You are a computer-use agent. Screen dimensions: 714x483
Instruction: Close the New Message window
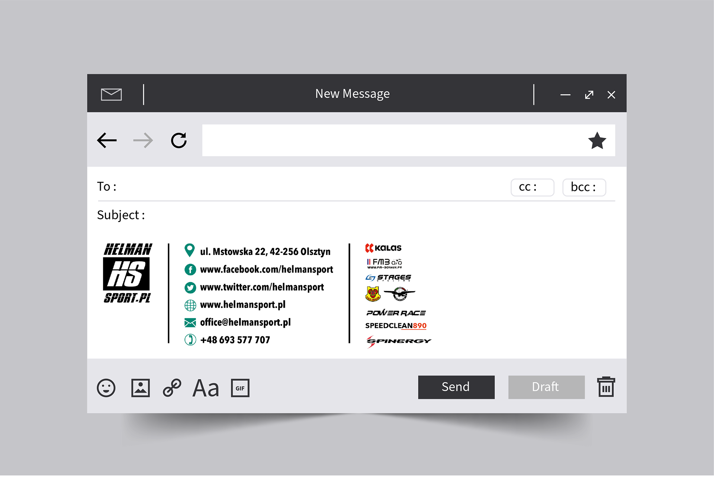tap(611, 95)
